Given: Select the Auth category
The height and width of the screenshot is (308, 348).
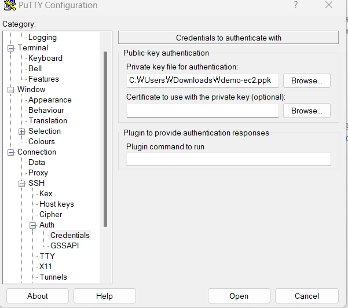Looking at the screenshot, I should point(46,225).
